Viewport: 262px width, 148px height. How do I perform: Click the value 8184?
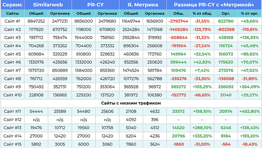tap(226, 136)
